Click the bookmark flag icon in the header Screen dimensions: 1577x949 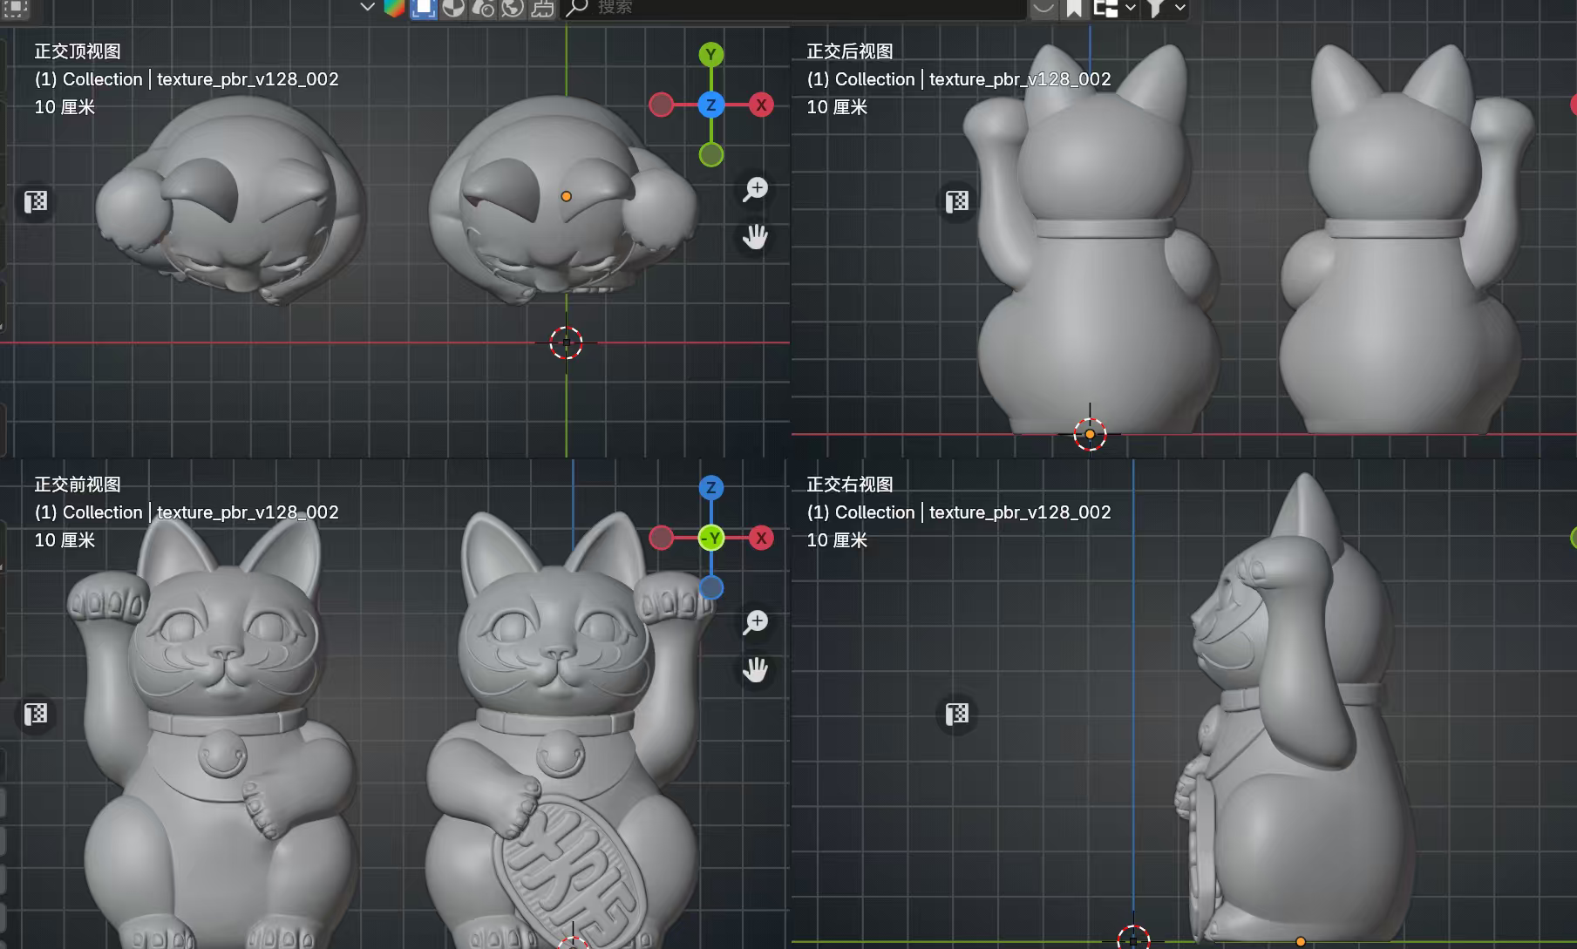pyautogui.click(x=1074, y=7)
